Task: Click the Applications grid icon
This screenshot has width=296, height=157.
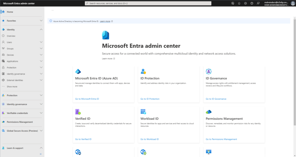Action: [3, 61]
